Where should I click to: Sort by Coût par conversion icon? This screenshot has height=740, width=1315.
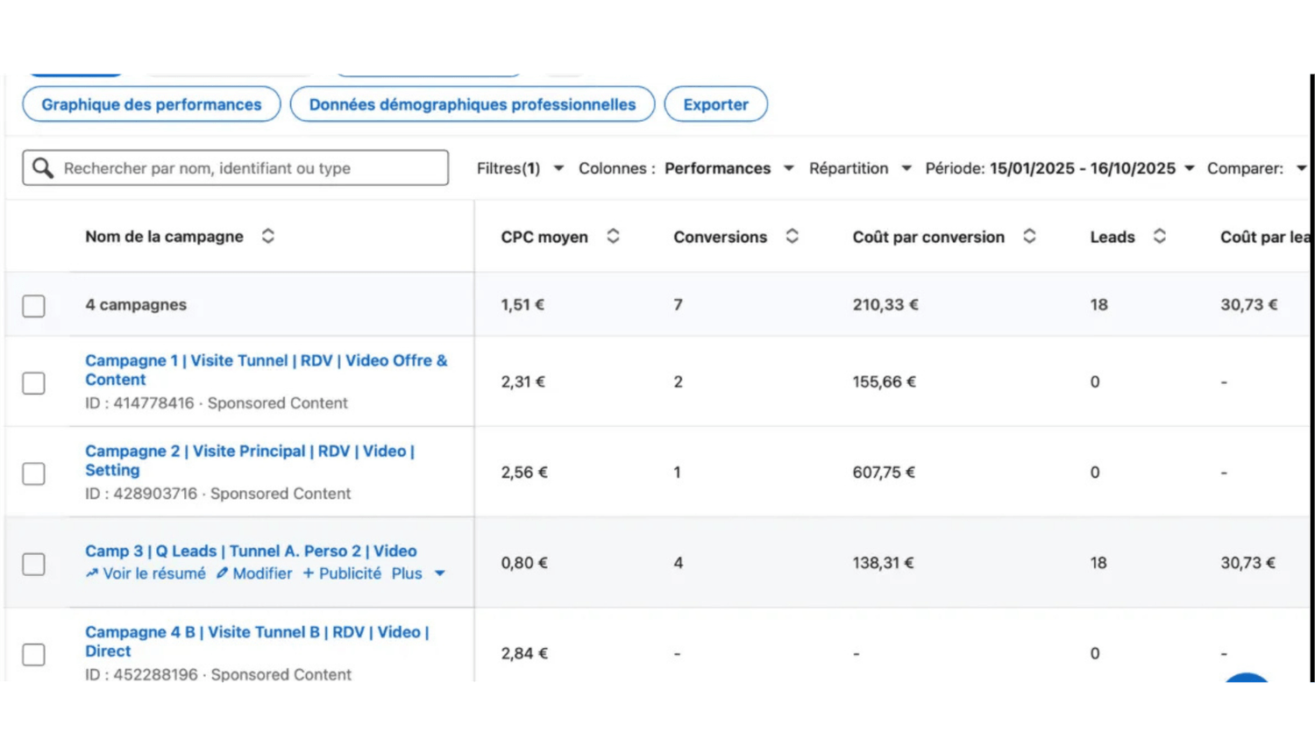coord(1029,236)
